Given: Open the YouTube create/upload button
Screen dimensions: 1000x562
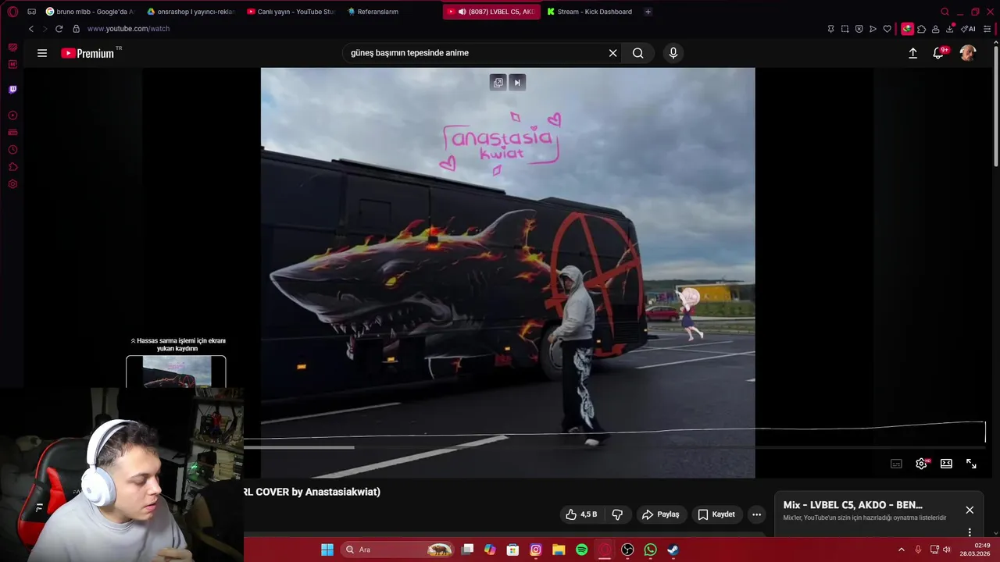Looking at the screenshot, I should click(x=912, y=53).
